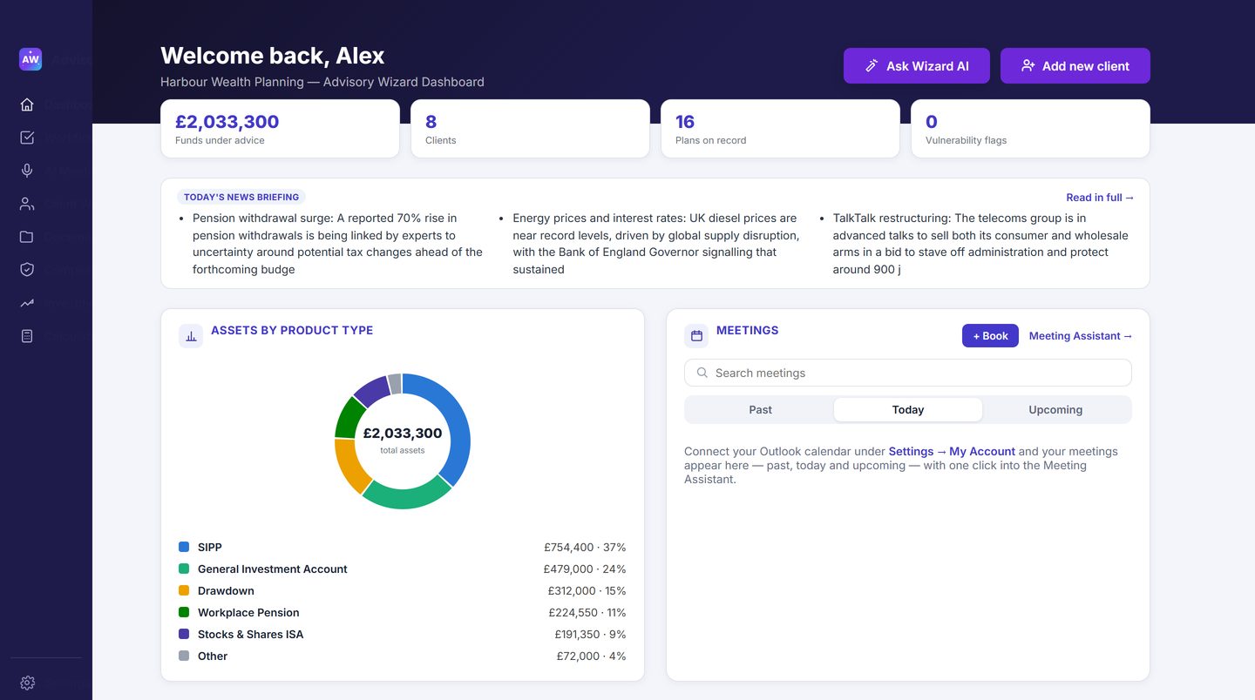Viewport: 1255px width, 700px height.
Task: Click the SIPP blue legend swatch
Action: 184,547
